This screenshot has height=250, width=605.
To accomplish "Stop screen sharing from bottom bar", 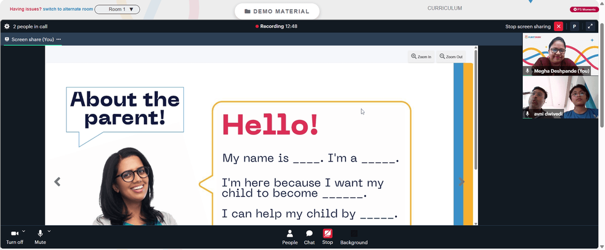I will click(x=327, y=237).
